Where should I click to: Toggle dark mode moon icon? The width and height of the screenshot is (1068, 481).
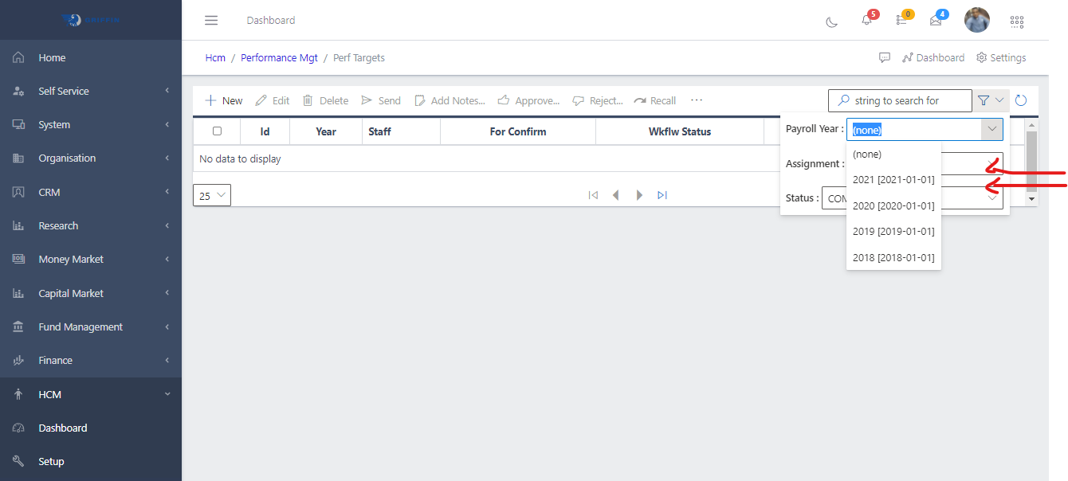tap(831, 22)
